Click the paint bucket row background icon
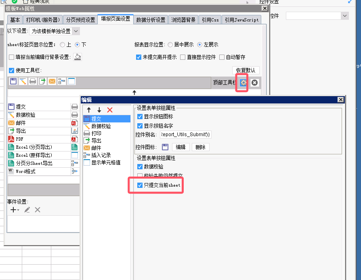The width and height of the screenshot is (361, 280). click(78, 57)
